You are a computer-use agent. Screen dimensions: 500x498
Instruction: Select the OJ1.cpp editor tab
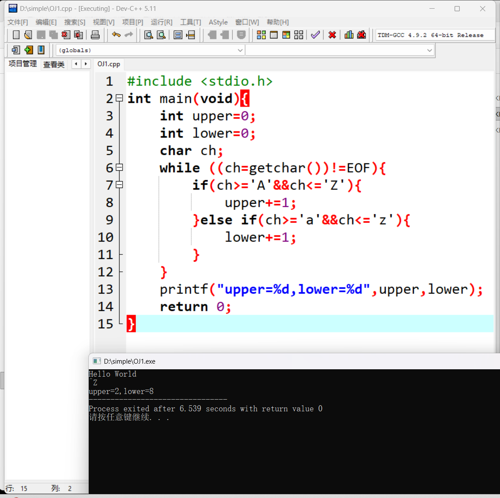tap(109, 64)
